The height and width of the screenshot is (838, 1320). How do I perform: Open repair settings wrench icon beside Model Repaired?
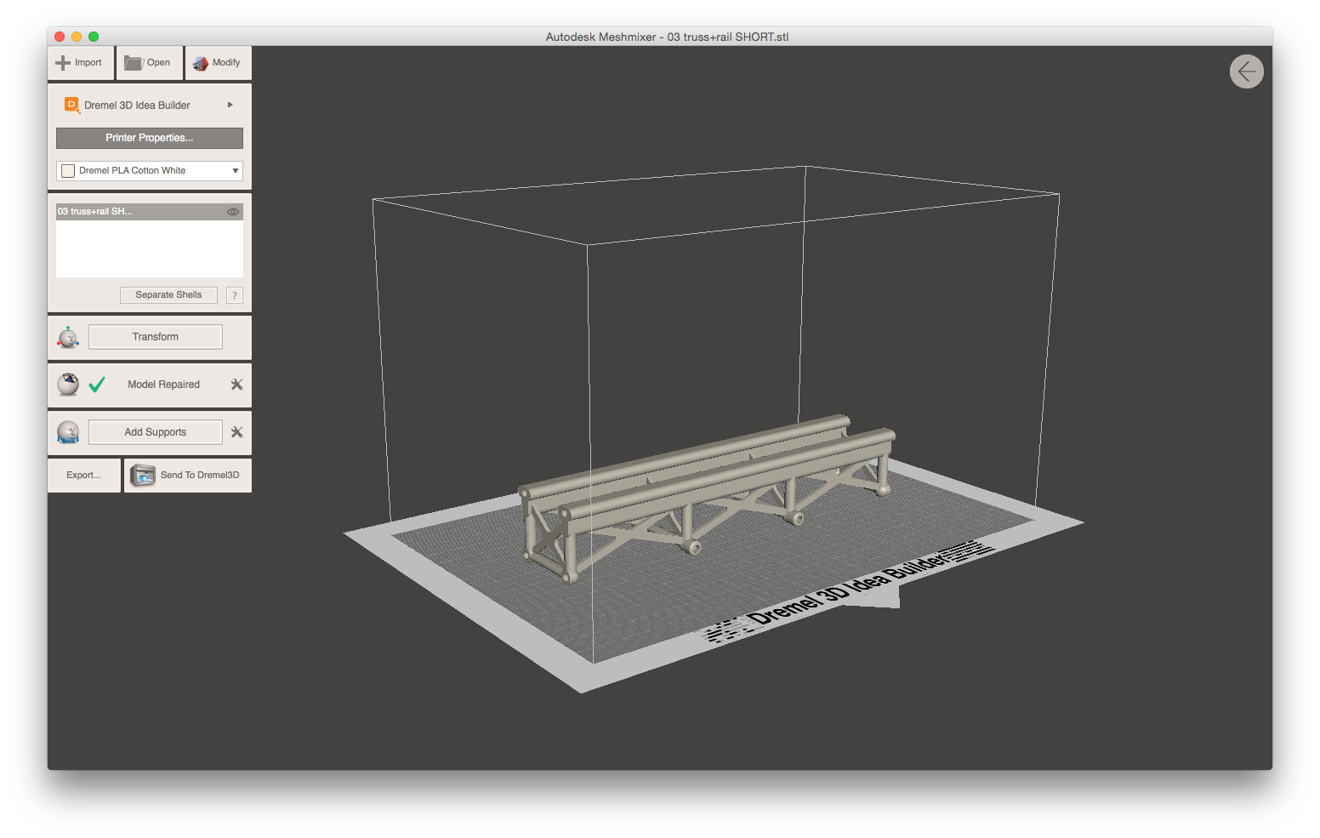coord(236,385)
